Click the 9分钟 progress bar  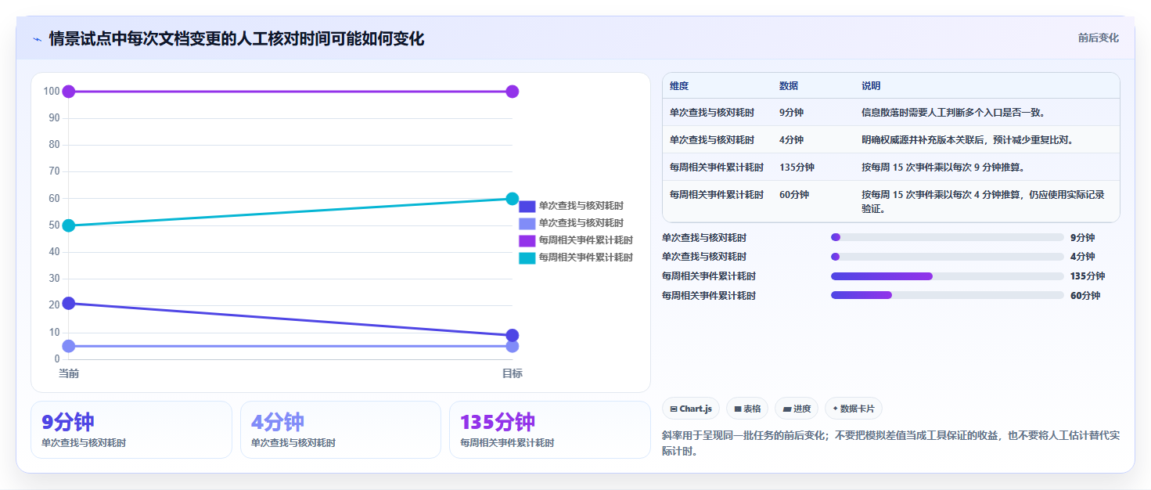[947, 237]
